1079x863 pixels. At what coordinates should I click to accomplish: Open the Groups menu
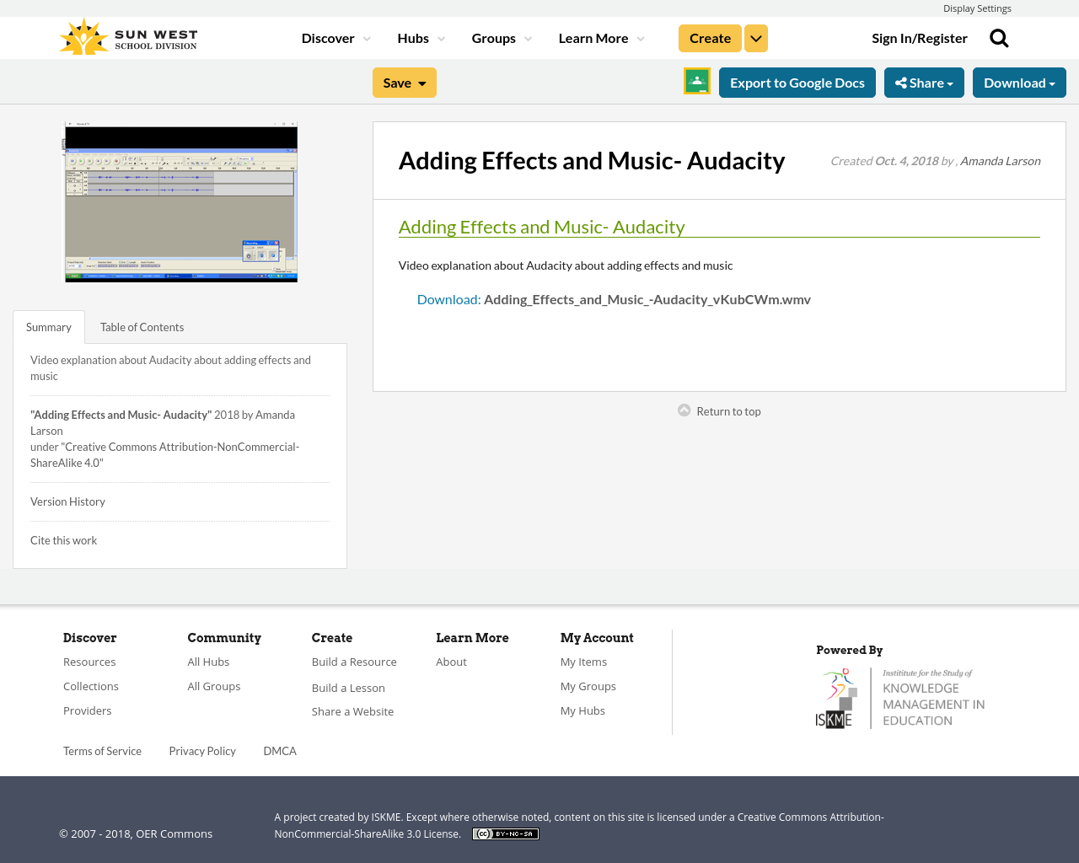point(502,37)
